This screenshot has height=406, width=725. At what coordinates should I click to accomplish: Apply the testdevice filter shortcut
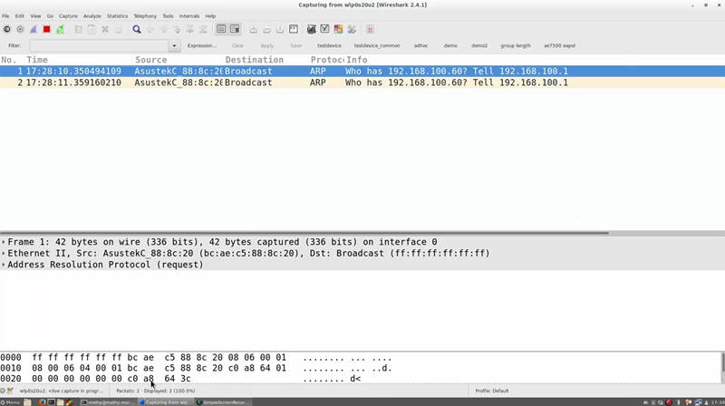click(x=329, y=45)
